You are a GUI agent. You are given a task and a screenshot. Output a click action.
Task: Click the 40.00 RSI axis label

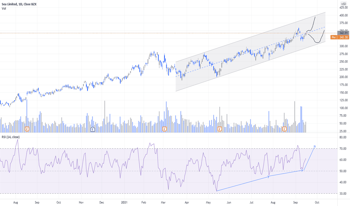tap(343, 182)
